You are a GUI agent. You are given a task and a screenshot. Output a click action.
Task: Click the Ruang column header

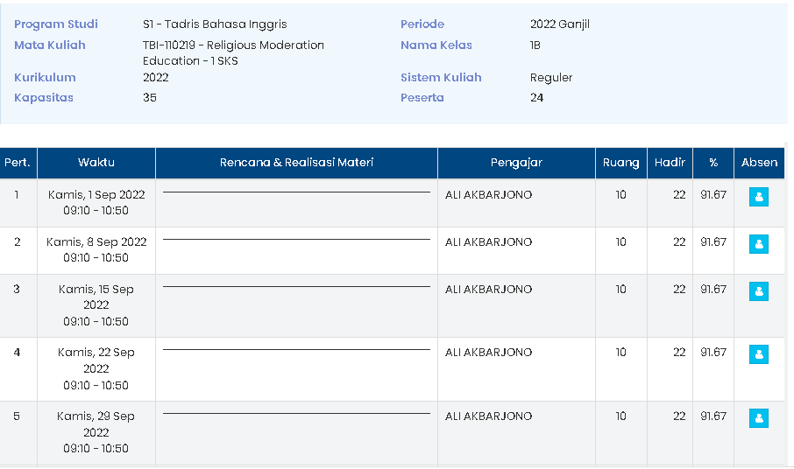pos(620,163)
